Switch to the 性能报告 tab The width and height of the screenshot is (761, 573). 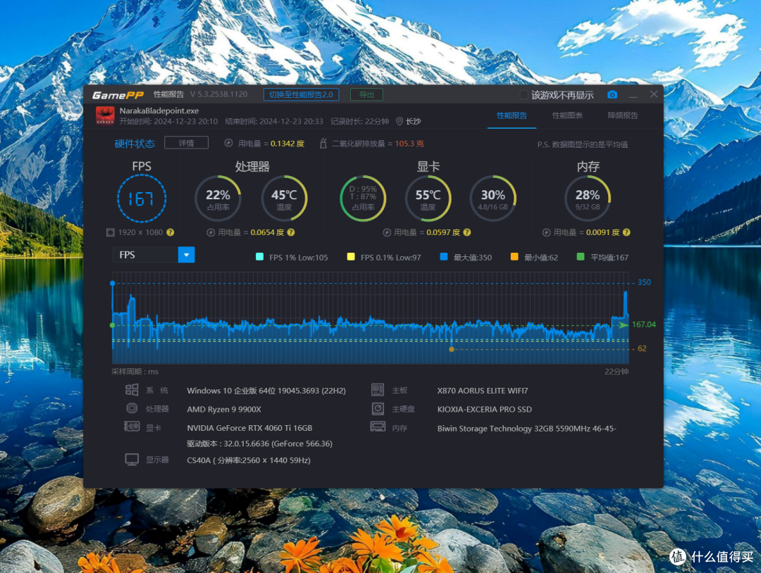point(512,115)
